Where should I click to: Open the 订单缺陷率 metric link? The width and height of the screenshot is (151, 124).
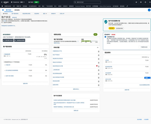point(7,54)
